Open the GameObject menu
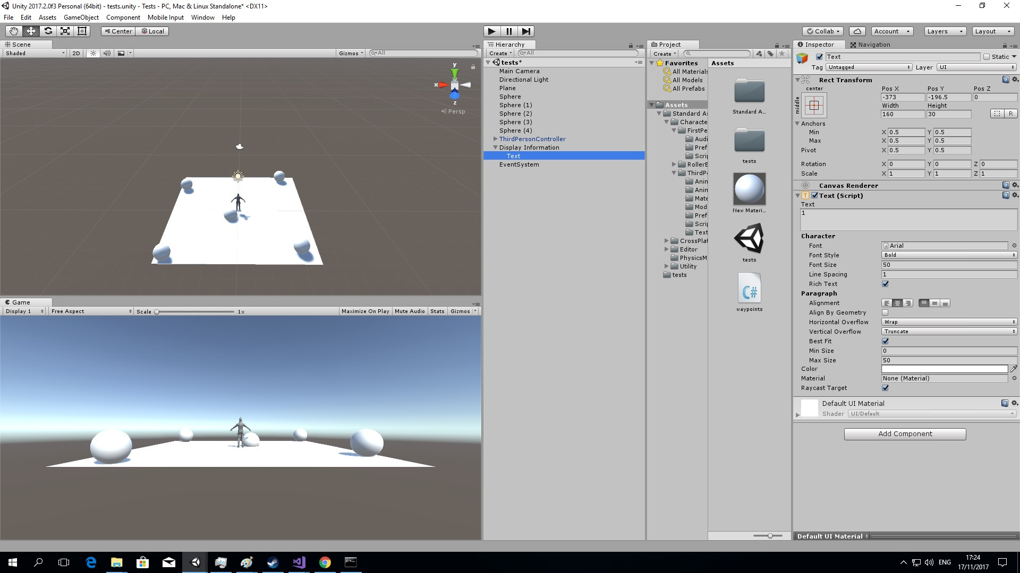Image resolution: width=1020 pixels, height=573 pixels. click(81, 18)
